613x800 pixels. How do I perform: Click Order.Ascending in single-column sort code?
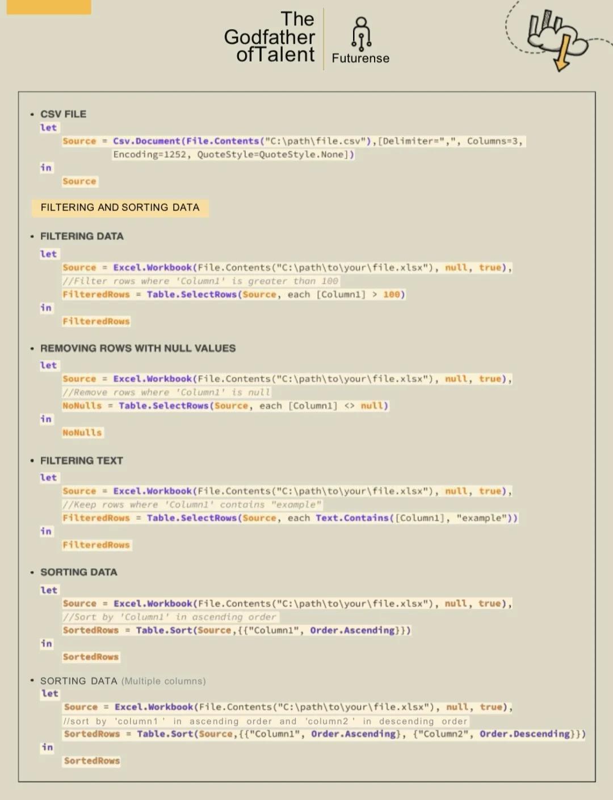(352, 630)
